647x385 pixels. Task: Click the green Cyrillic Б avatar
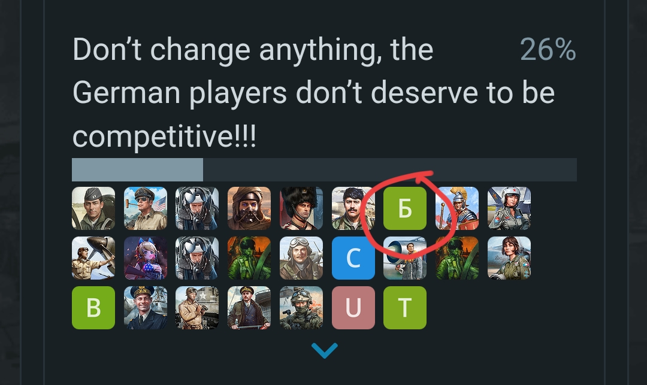click(x=405, y=208)
